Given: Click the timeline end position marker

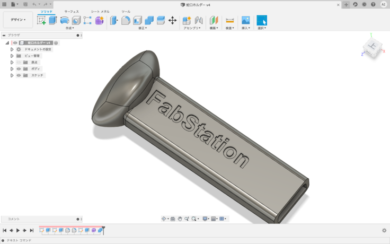Looking at the screenshot, I should (103, 230).
